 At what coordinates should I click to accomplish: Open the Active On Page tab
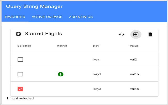coord(47,17)
